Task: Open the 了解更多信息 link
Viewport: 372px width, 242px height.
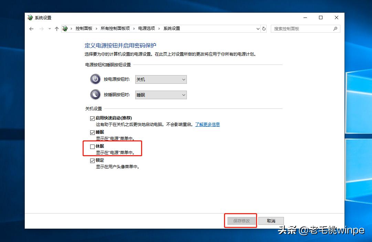Action: pos(208,125)
